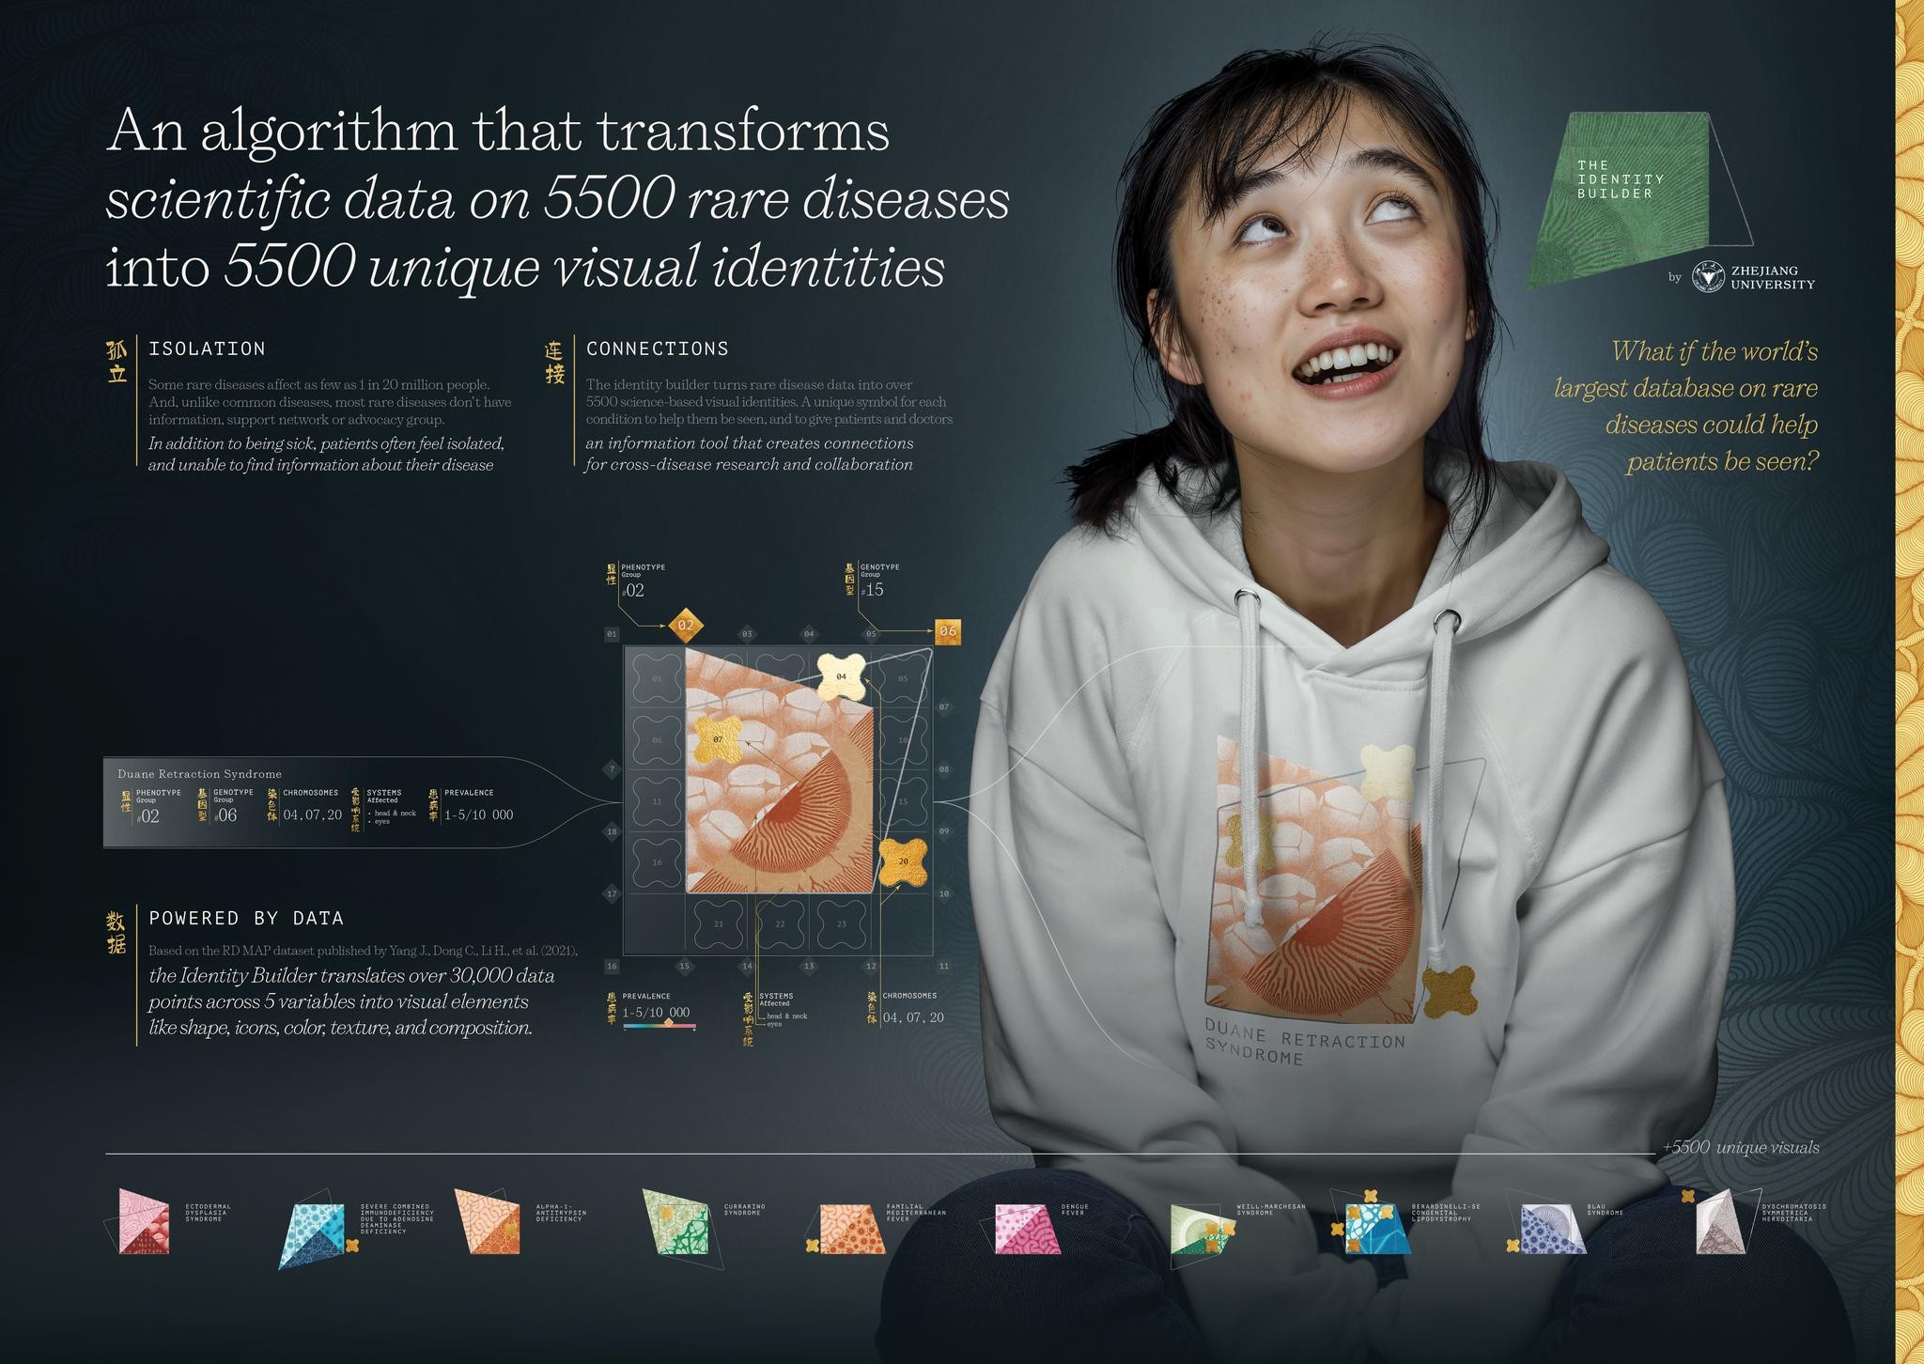Screen dimensions: 1924x1364
Task: Click the prevalence color gradient bar
Action: coord(659,1027)
